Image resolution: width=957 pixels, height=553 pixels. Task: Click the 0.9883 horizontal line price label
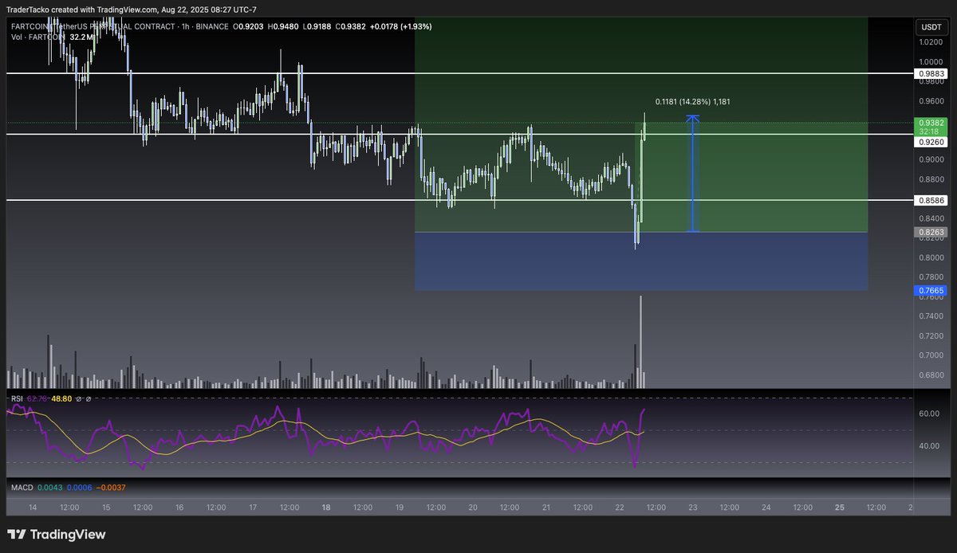click(x=931, y=73)
